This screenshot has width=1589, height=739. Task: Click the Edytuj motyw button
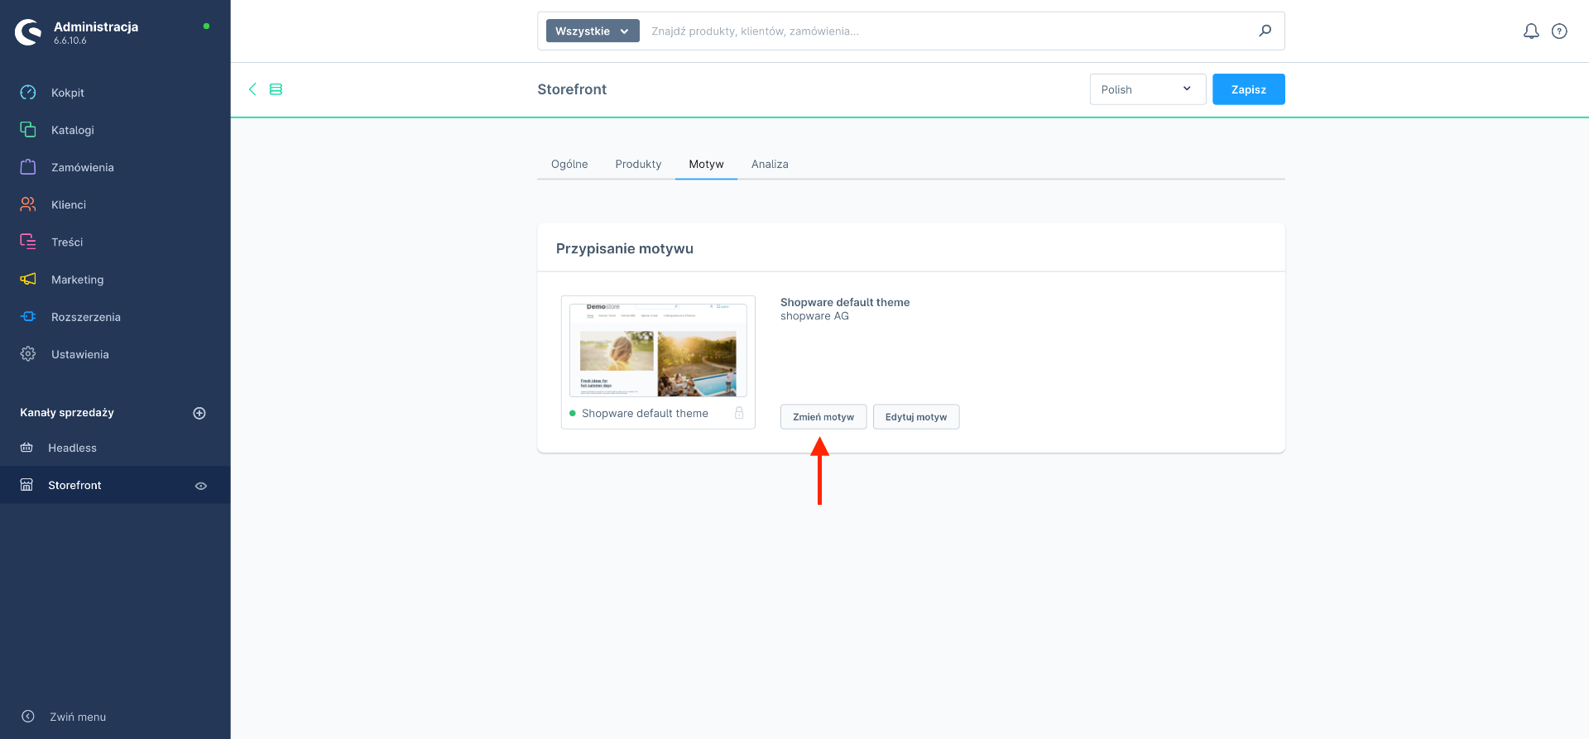(916, 417)
